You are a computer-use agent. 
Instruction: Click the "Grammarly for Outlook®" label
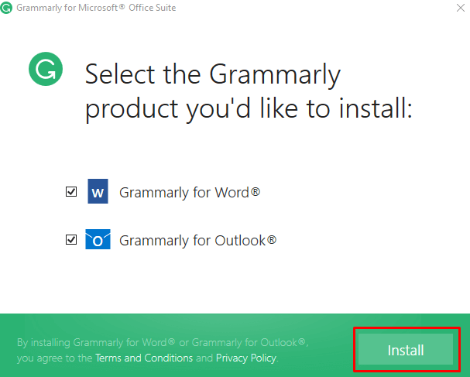point(197,240)
